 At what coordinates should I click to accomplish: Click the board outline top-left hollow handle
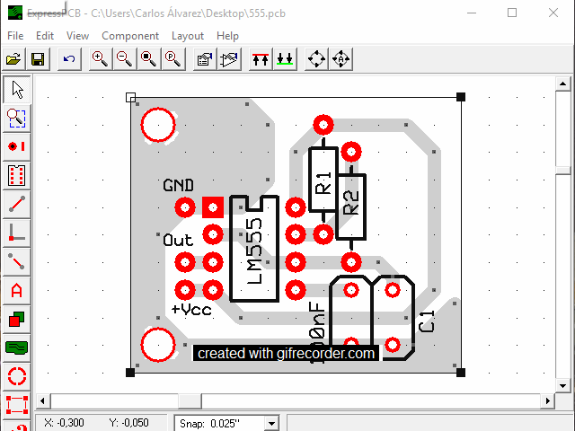click(x=130, y=97)
